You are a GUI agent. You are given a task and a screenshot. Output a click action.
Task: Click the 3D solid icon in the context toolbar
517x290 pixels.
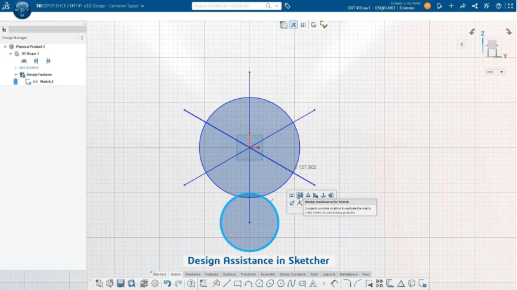pos(331,195)
